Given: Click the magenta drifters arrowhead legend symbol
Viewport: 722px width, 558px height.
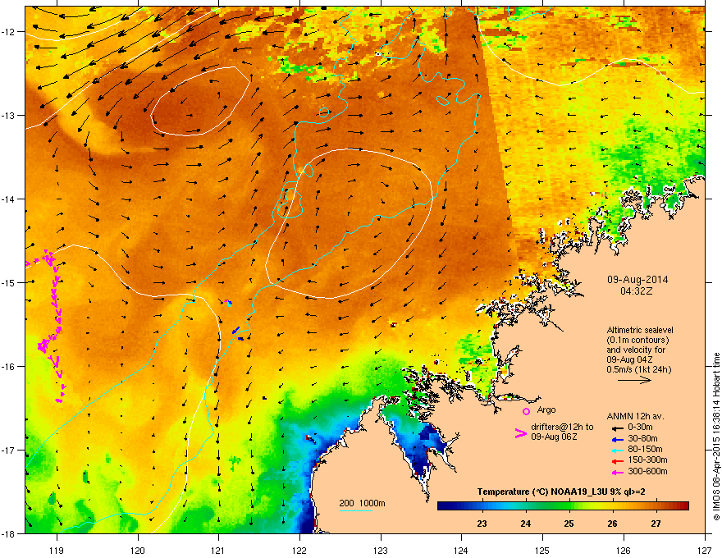Looking at the screenshot, I should (520, 432).
